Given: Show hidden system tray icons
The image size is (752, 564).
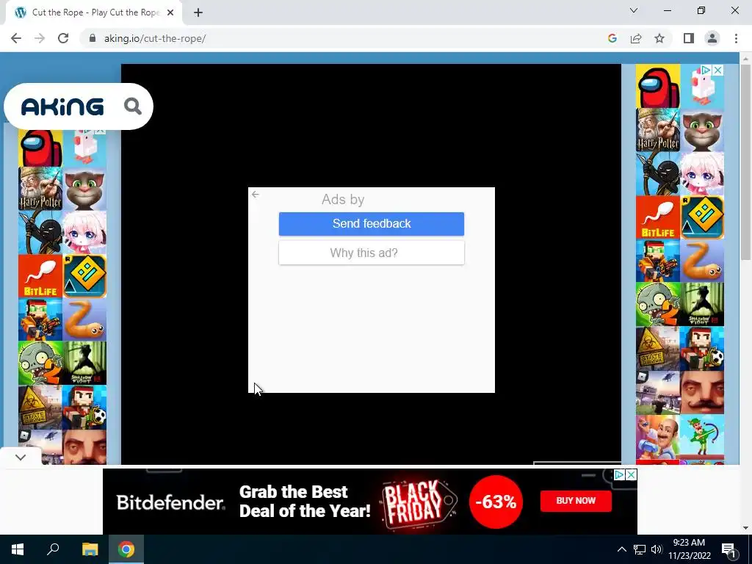Looking at the screenshot, I should (621, 549).
